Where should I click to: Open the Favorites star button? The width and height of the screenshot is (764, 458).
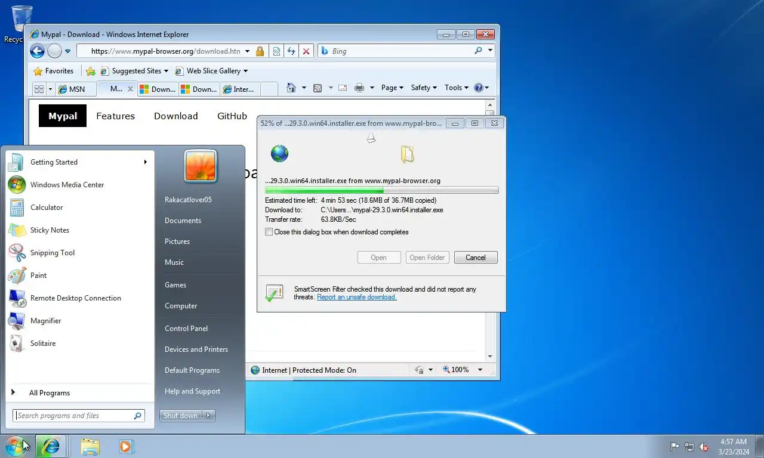(54, 71)
